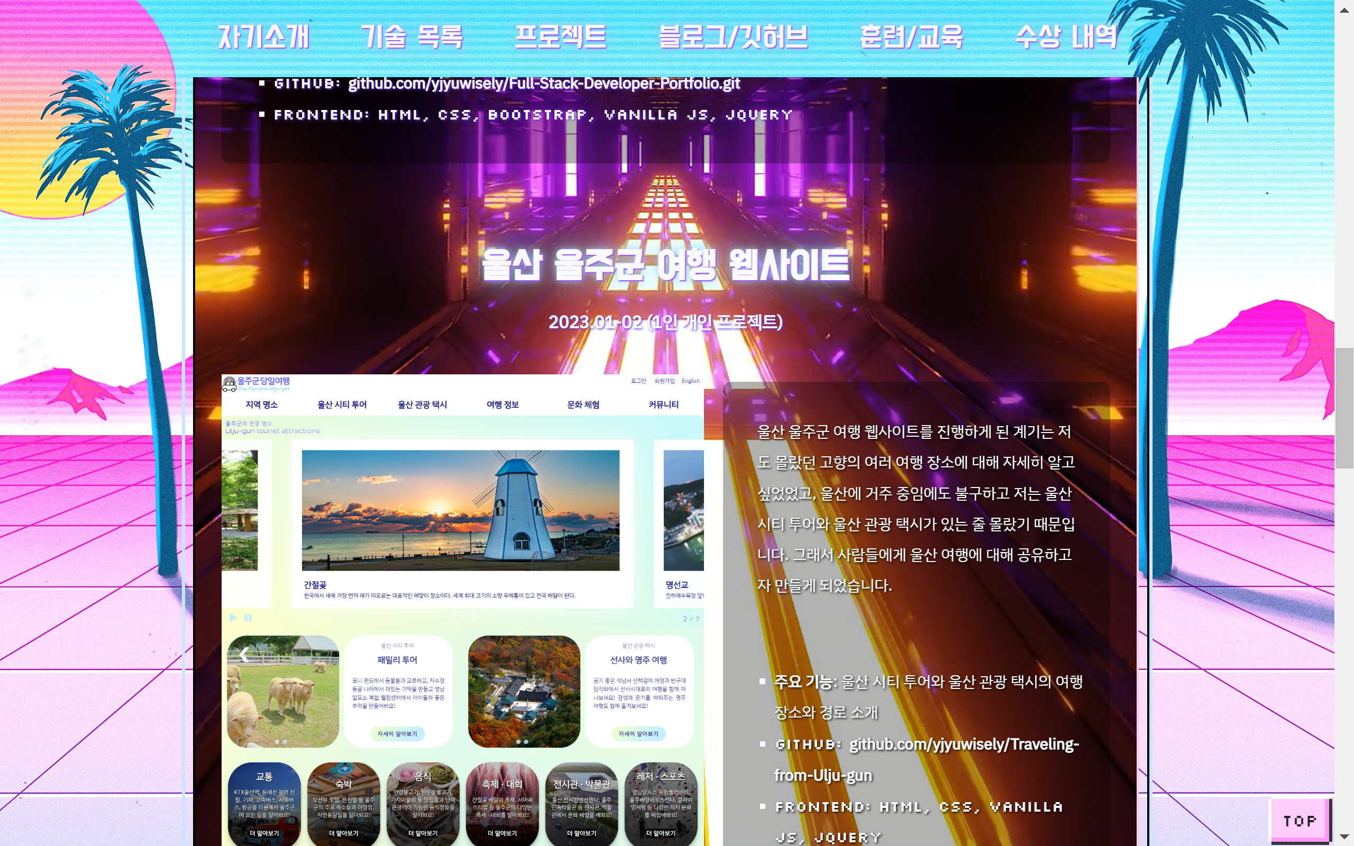Click the 간절곶 windmill sunset thumbnail
This screenshot has width=1354, height=846.
[x=460, y=510]
